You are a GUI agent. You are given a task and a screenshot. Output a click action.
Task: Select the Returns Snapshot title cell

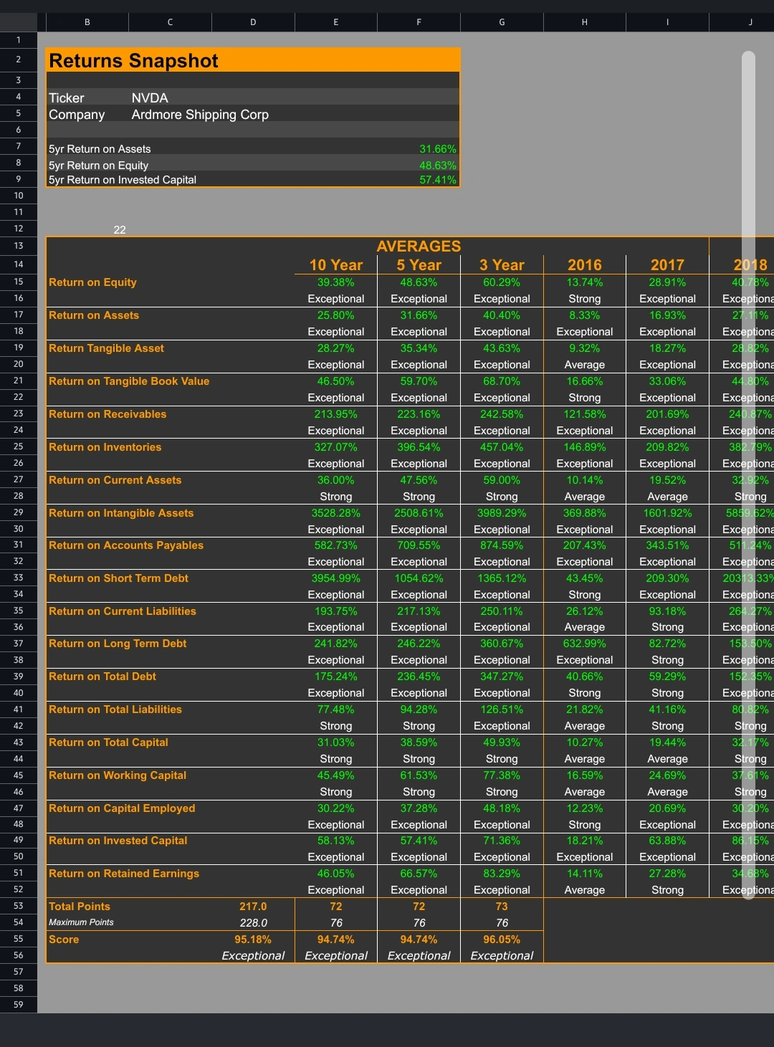[133, 61]
